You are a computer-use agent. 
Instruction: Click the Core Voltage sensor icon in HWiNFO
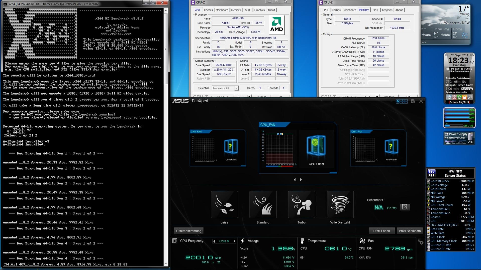[x=428, y=185]
